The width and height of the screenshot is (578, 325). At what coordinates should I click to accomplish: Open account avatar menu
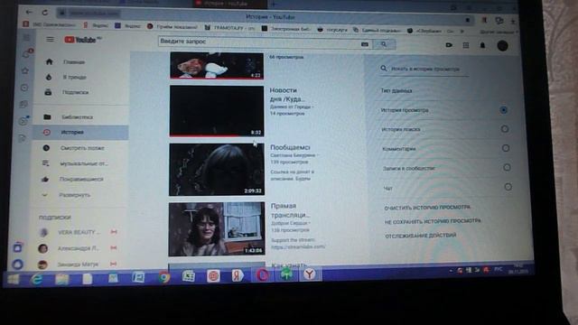tap(502, 46)
